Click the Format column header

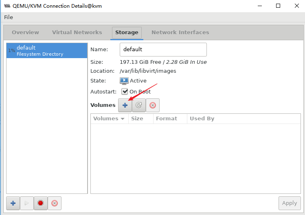pyautogui.click(x=170, y=119)
